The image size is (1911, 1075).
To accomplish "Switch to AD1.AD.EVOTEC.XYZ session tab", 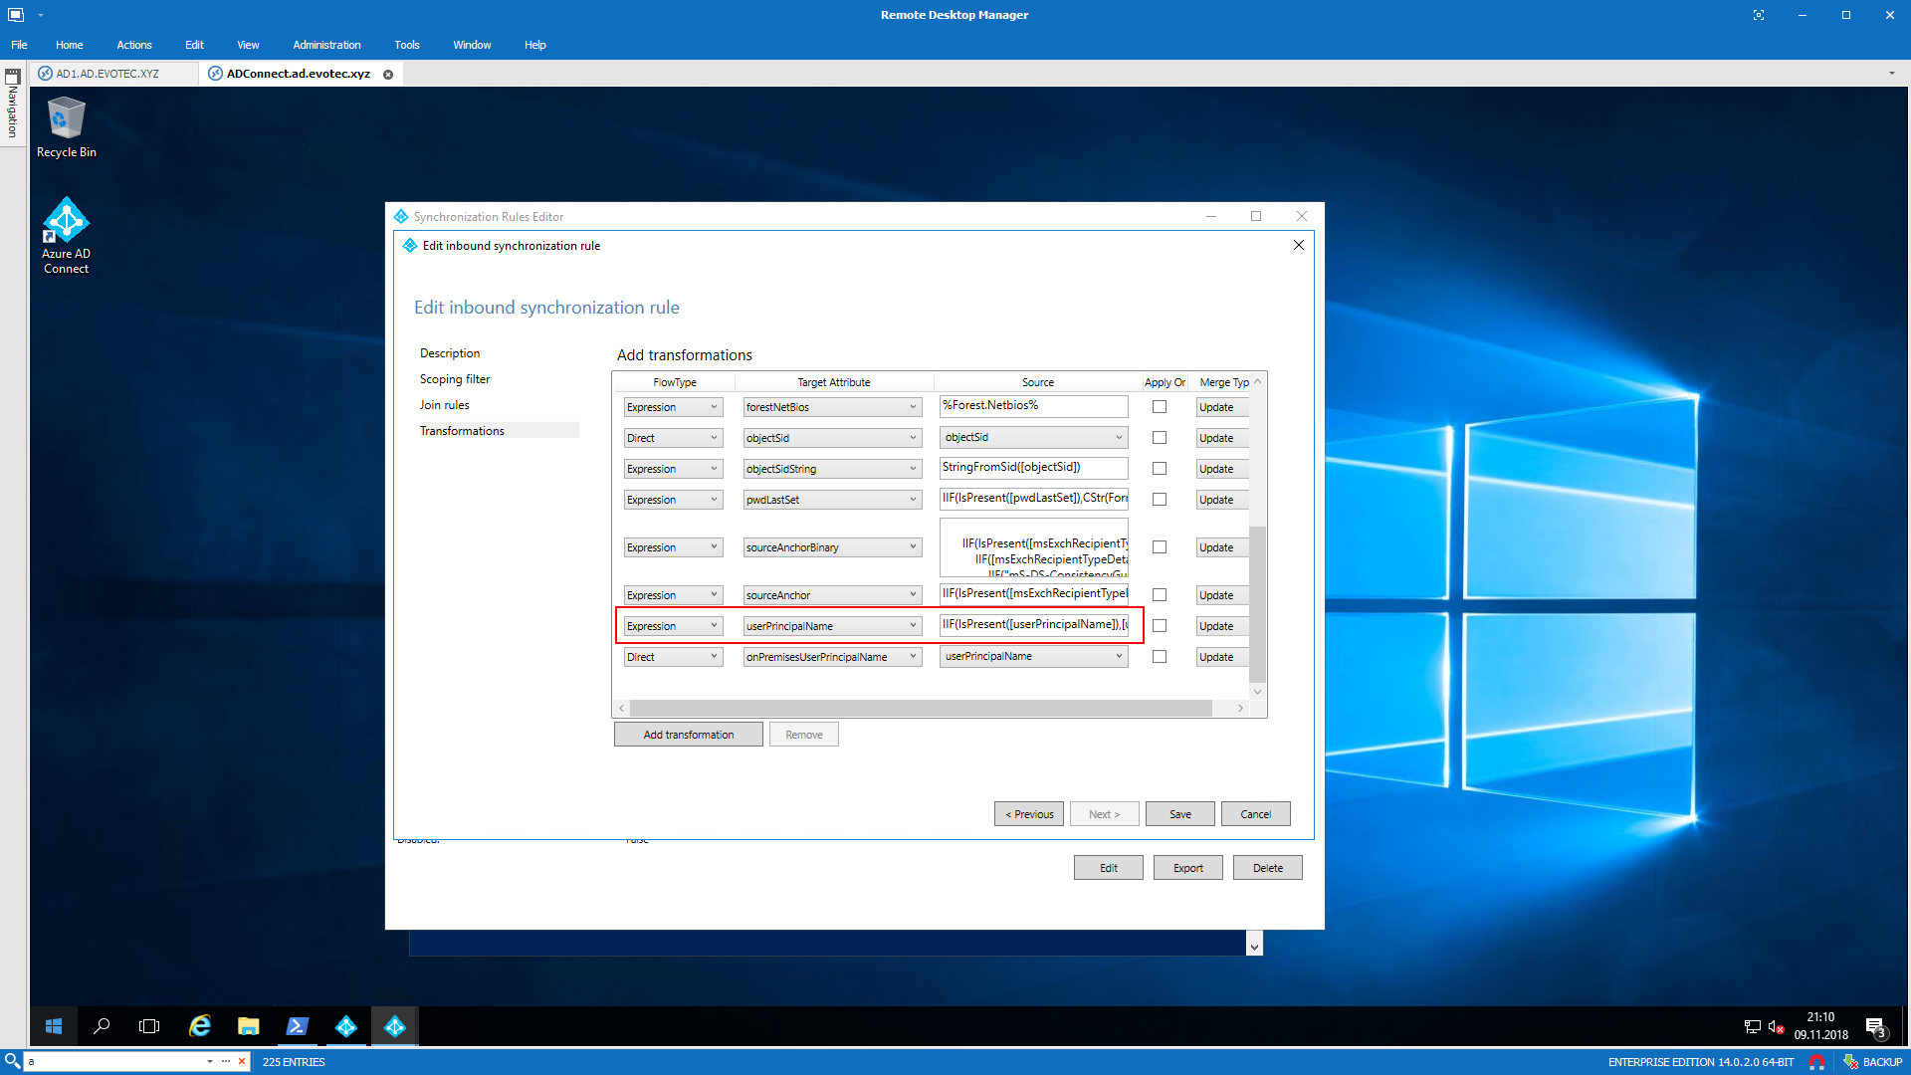I will tap(107, 74).
